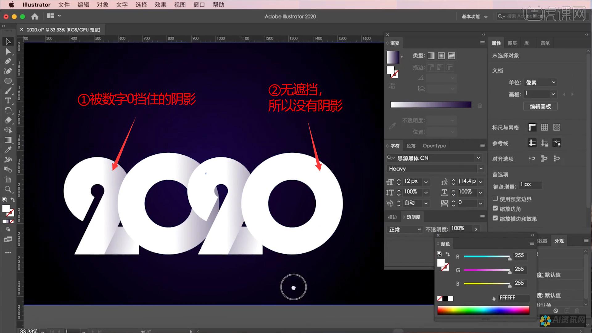Toggle grid display in Properties panel
This screenshot has height=333, width=592.
click(545, 127)
